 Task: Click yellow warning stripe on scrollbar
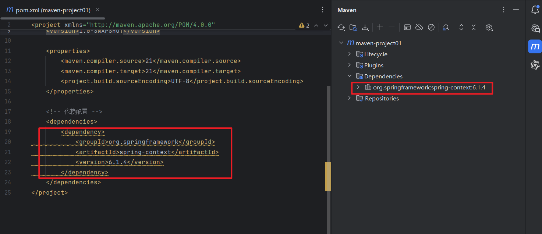[x=328, y=177]
